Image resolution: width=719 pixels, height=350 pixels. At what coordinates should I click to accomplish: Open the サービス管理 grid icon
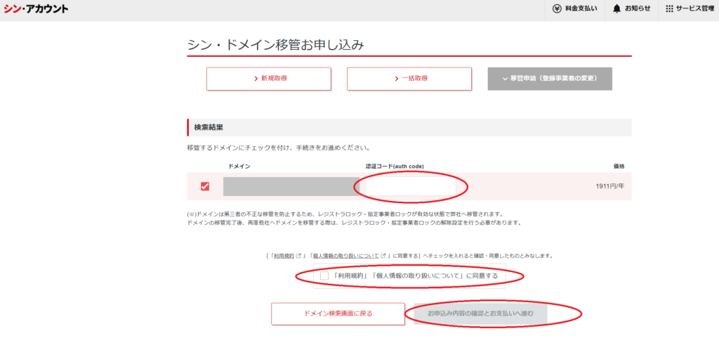click(x=669, y=8)
